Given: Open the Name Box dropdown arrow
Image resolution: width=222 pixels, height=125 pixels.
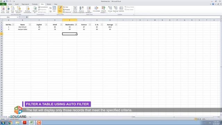Looking at the screenshot, I should point(17,17).
